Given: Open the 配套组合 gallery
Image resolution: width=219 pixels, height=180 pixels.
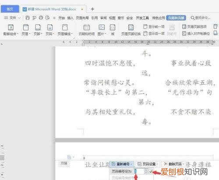Looking at the screenshot, I should 11,30.
